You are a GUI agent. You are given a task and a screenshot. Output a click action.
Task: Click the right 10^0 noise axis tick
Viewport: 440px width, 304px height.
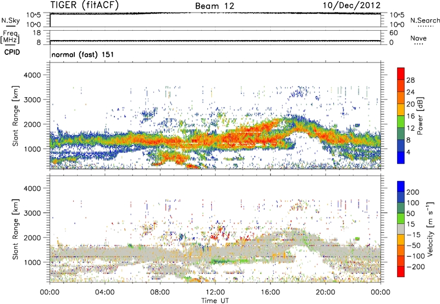click(397, 25)
